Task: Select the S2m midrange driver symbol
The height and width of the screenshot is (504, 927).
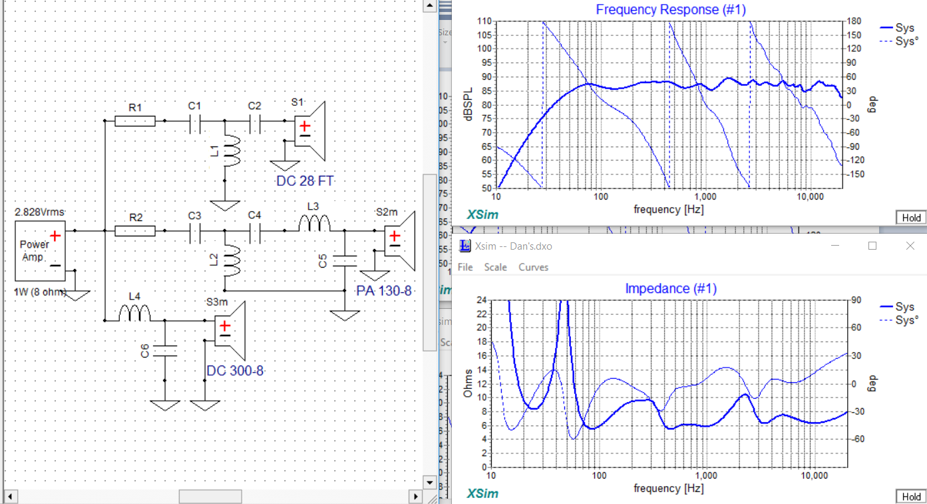Action: tap(401, 241)
